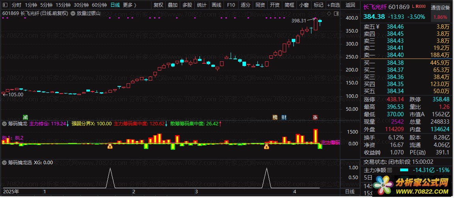Click the month 3 marker on time axis
This screenshot has width=455, height=198.
(196, 191)
